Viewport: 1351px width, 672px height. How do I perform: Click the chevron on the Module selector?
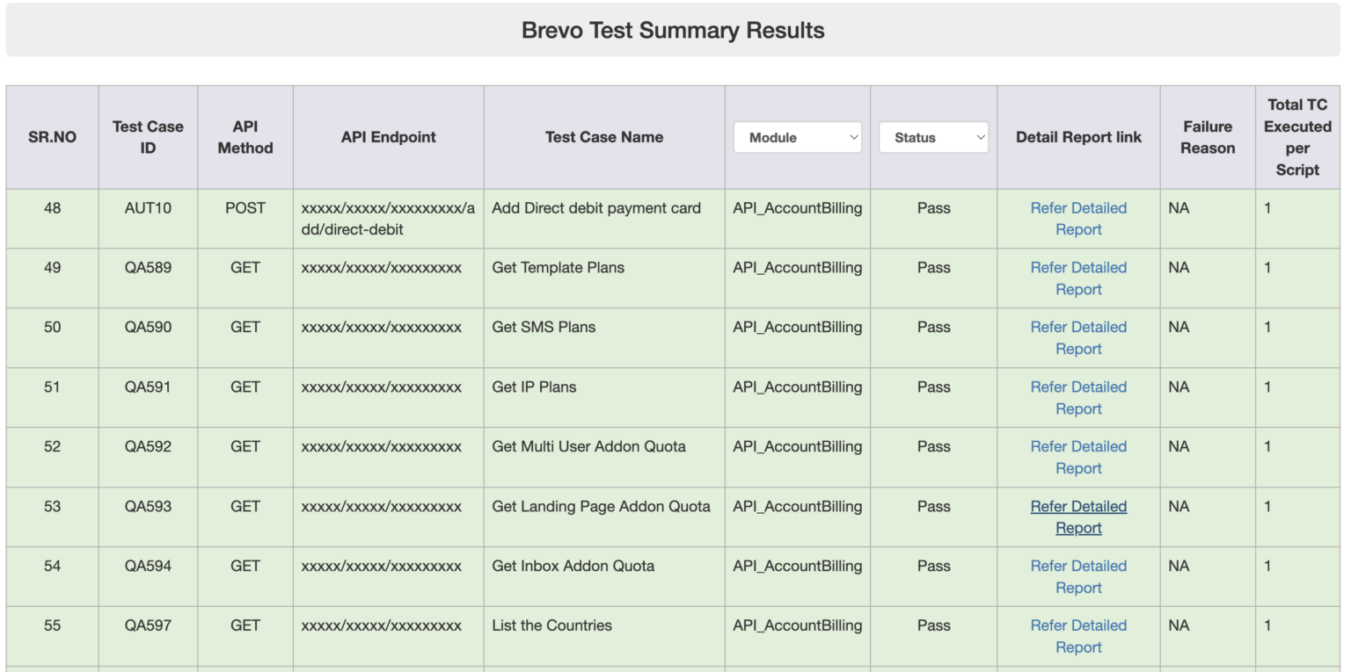852,137
